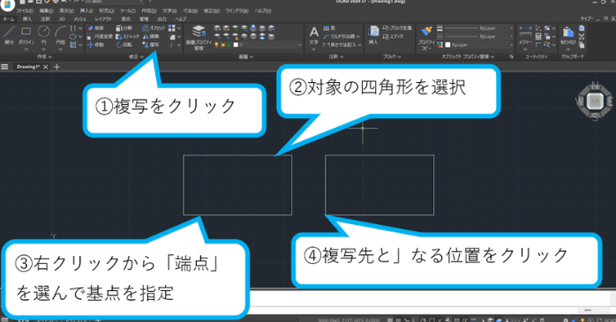
Task: Switch to the 出力 ribbon tab
Action: coord(162,19)
